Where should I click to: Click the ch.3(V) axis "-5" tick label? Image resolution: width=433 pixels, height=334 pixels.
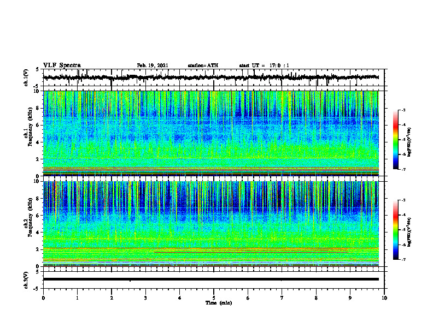pyautogui.click(x=37, y=289)
